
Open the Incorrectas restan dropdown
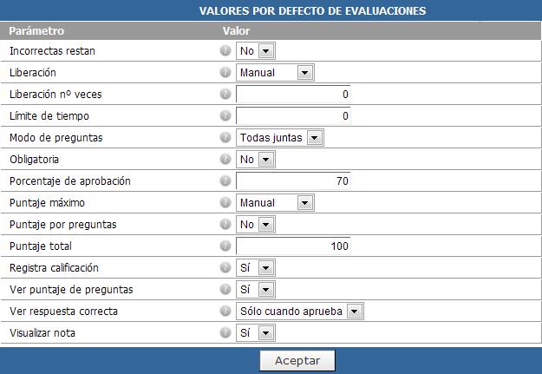coord(256,51)
